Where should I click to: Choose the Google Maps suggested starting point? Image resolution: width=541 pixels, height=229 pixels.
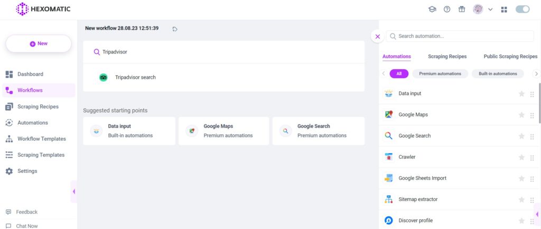[223, 131]
